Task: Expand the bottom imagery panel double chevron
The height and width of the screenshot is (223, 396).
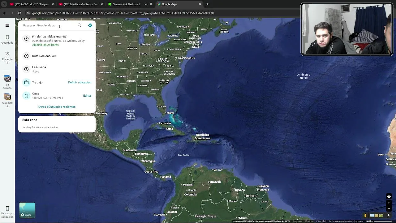Action: [389, 216]
